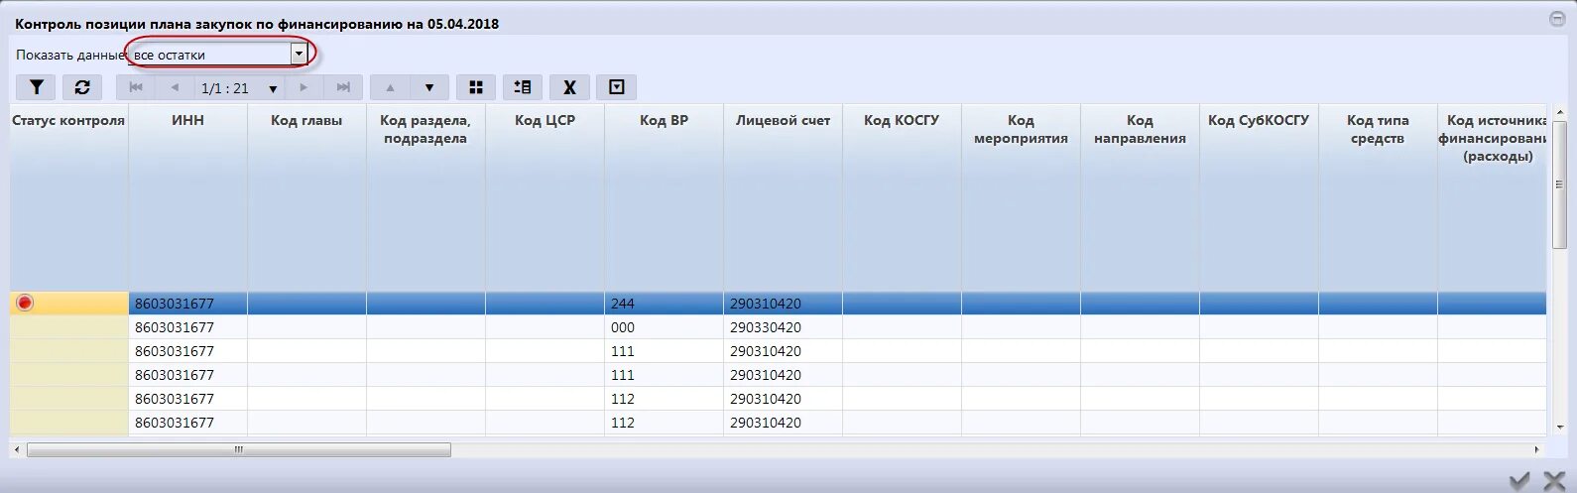Click 'Код ВР' column header

[664, 196]
